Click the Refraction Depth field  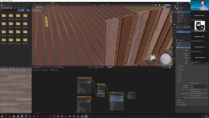click(199, 93)
